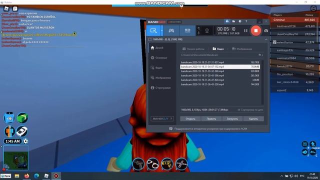
Task: Select file bandicam 2020-10-19 21-34-07-152.mp4
Action: click(x=220, y=66)
